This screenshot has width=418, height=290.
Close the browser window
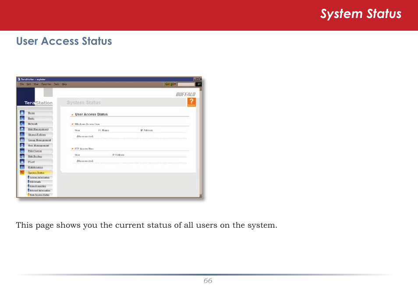point(201,79)
